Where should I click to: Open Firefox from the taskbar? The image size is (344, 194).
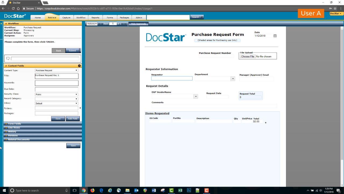(x=92, y=190)
